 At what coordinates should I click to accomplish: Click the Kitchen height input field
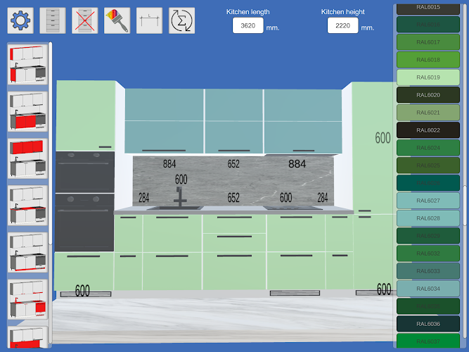[x=342, y=25]
